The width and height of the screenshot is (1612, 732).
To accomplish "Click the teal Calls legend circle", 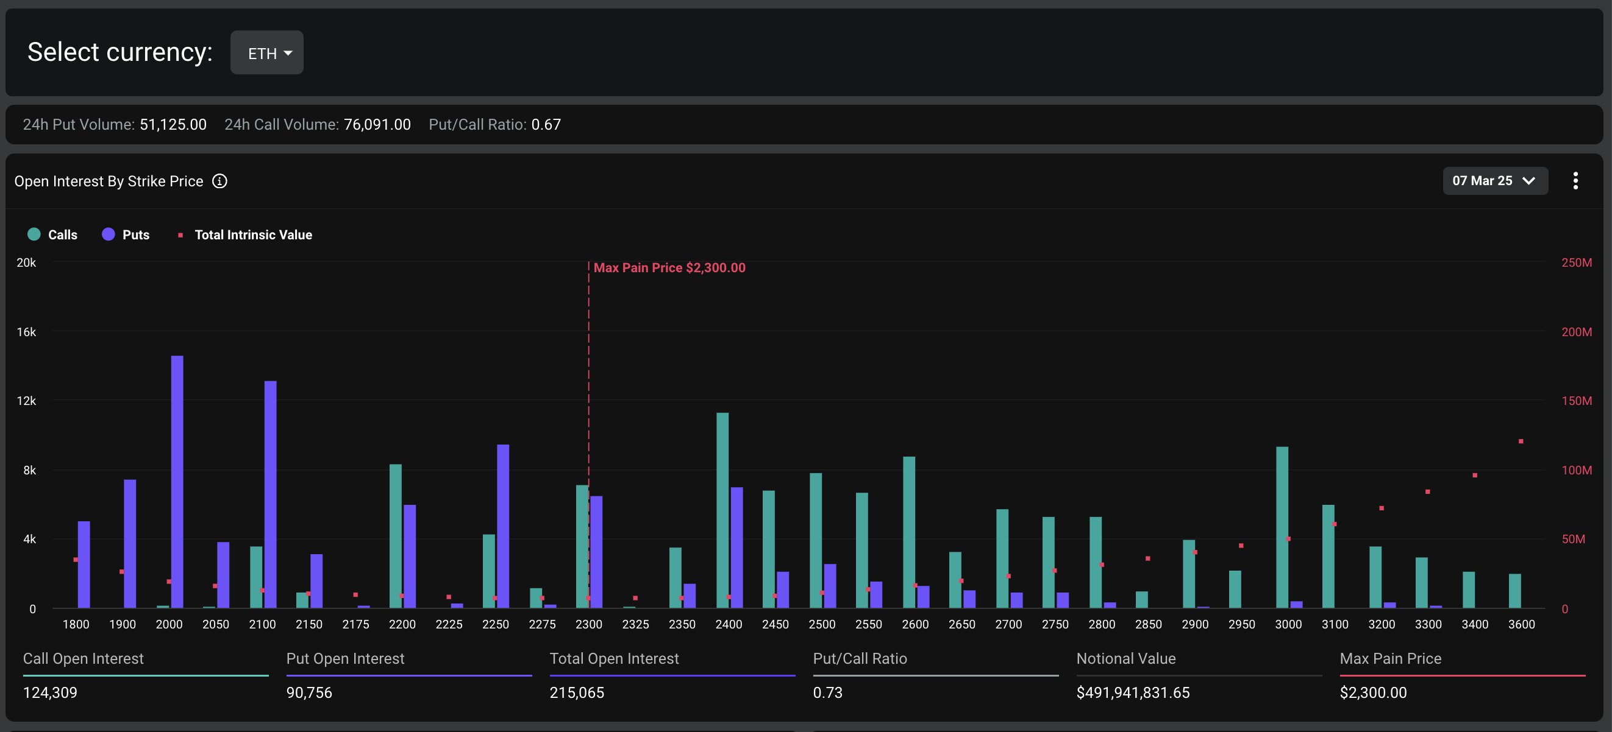I will 34,234.
